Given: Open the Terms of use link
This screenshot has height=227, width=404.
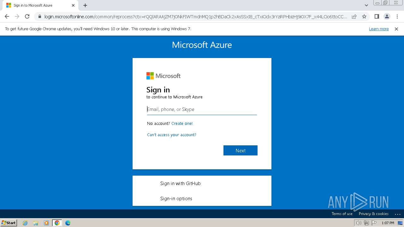Looking at the screenshot, I should tap(342, 214).
